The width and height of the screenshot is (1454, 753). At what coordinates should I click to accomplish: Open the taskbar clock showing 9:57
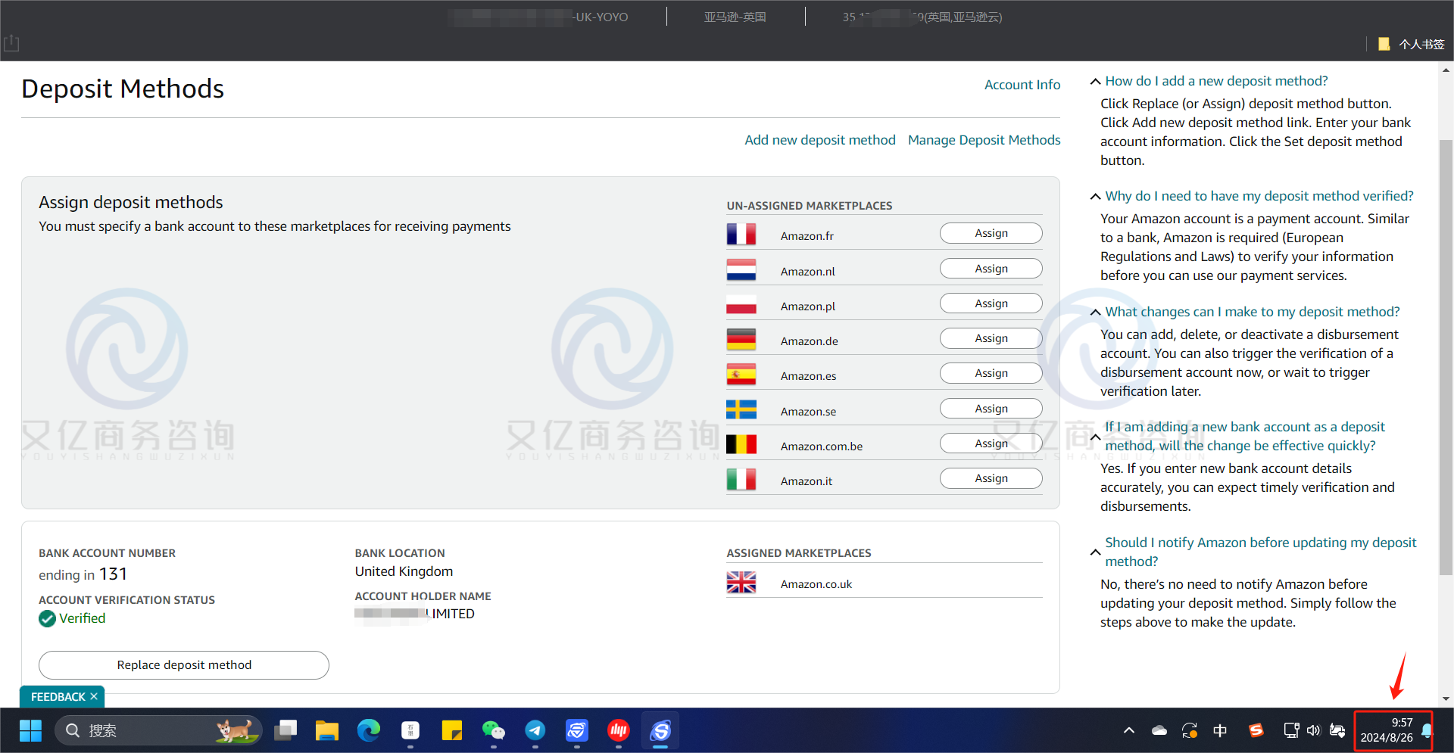tap(1386, 730)
